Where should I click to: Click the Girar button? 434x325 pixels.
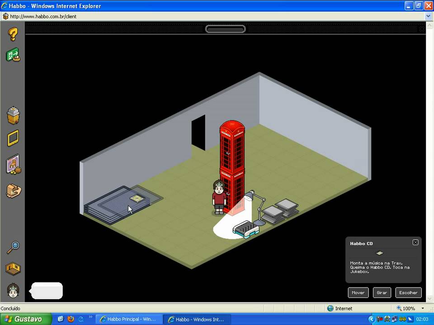pos(382,292)
